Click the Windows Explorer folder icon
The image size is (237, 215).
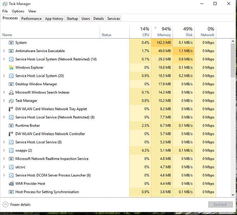(11, 68)
